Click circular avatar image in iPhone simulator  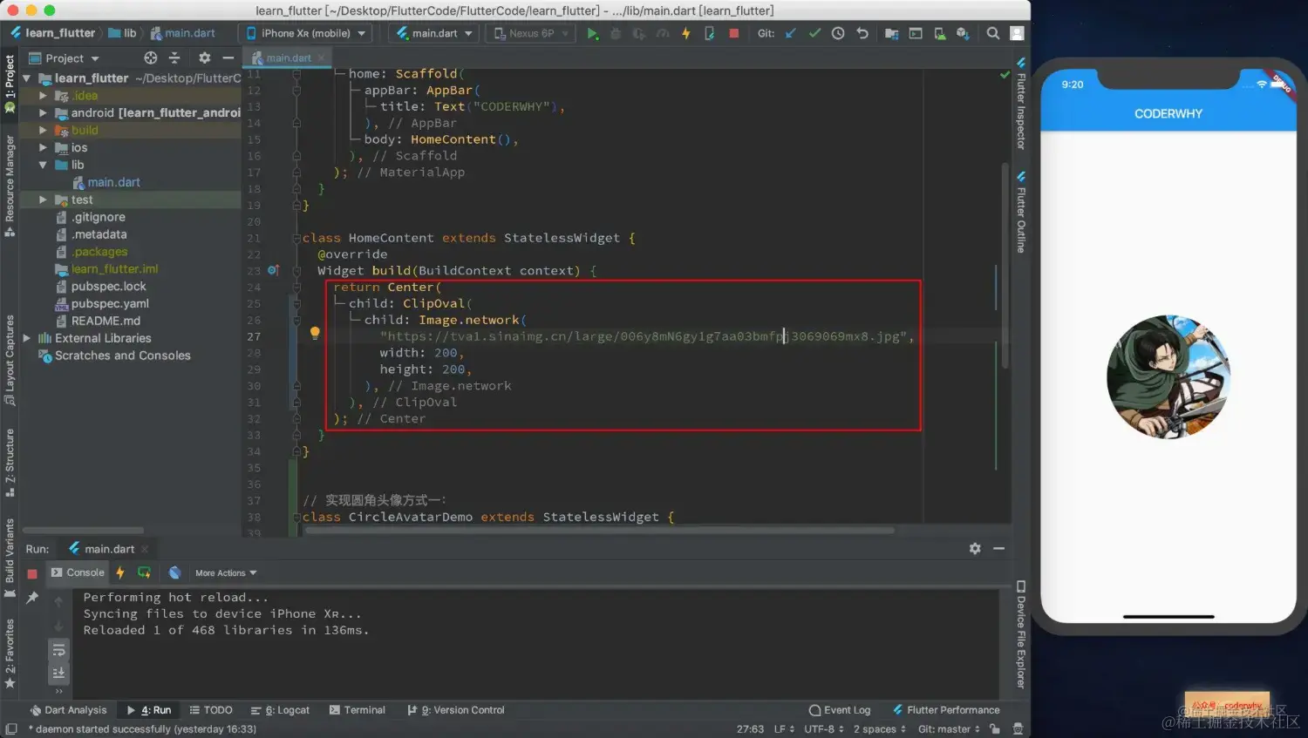click(1168, 377)
